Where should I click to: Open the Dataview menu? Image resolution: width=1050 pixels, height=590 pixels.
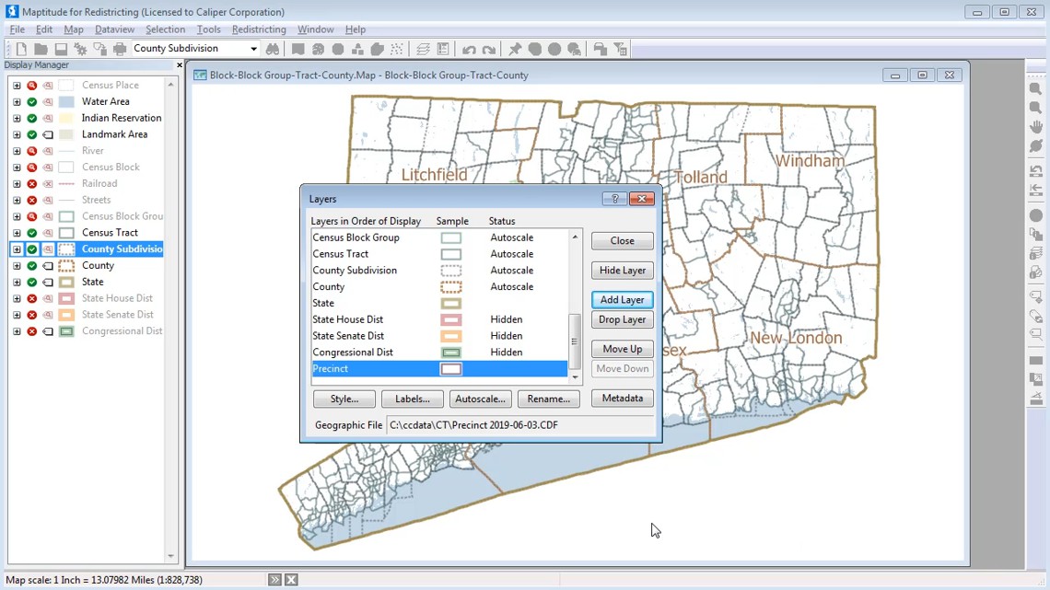coord(114,29)
